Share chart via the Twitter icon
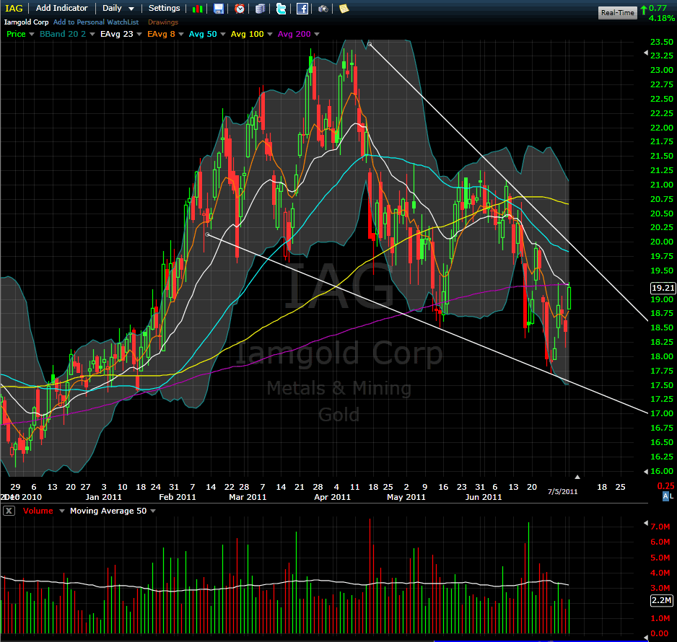This screenshot has height=642, width=677. pyautogui.click(x=281, y=9)
